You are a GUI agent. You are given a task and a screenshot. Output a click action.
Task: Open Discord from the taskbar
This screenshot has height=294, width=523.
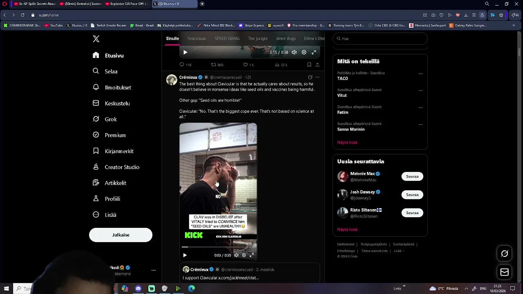point(138,289)
